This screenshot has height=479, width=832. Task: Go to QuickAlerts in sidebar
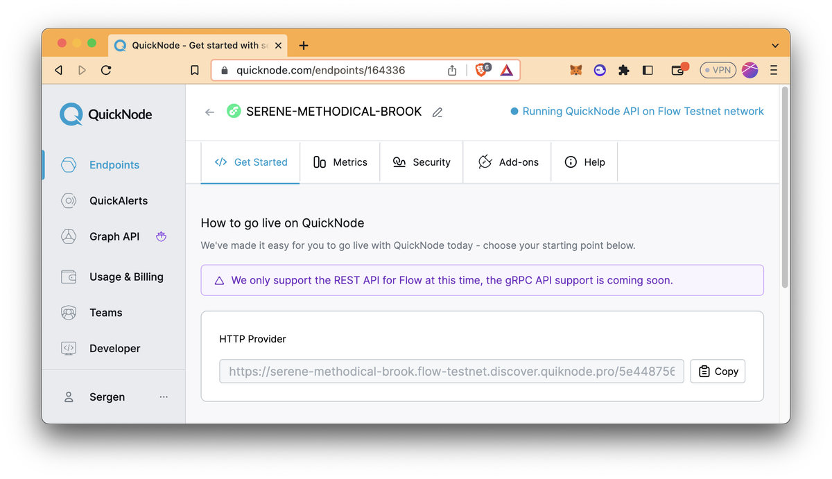coord(118,201)
